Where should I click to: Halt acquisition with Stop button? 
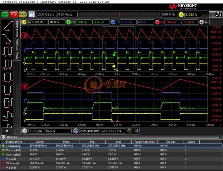click(x=14, y=15)
